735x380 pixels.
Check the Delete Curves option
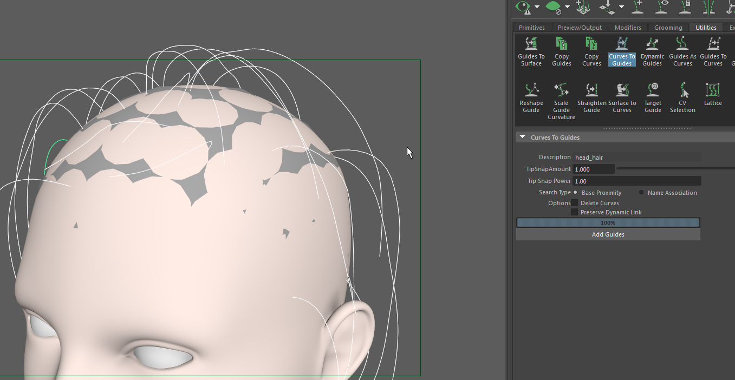point(575,202)
